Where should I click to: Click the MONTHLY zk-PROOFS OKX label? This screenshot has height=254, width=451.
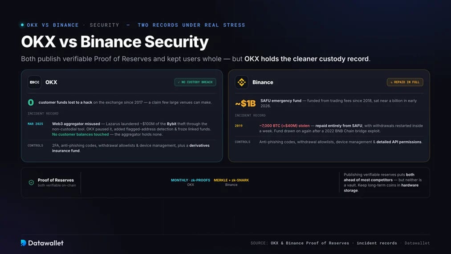(x=191, y=182)
